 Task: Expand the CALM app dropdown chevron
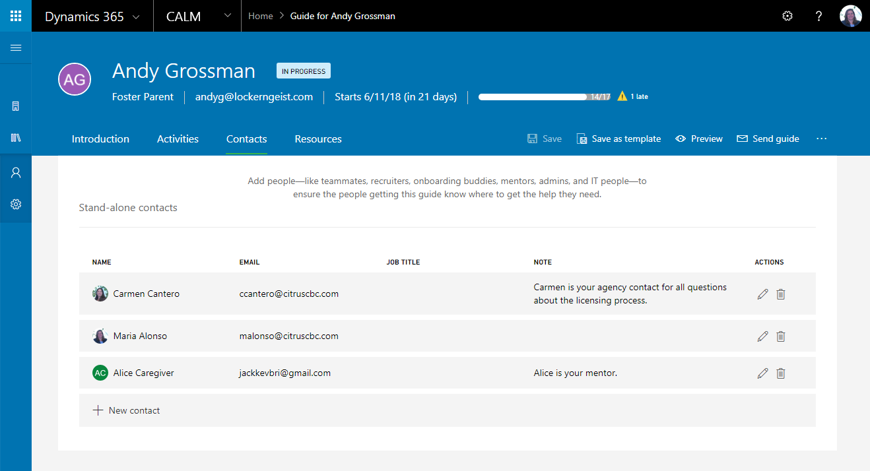(228, 16)
